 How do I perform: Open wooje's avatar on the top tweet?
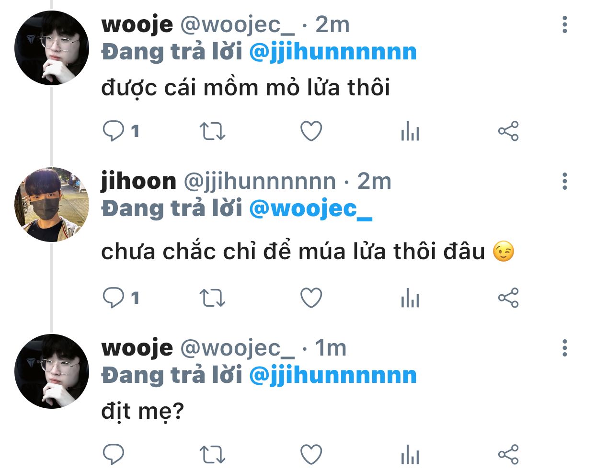pyautogui.click(x=52, y=48)
